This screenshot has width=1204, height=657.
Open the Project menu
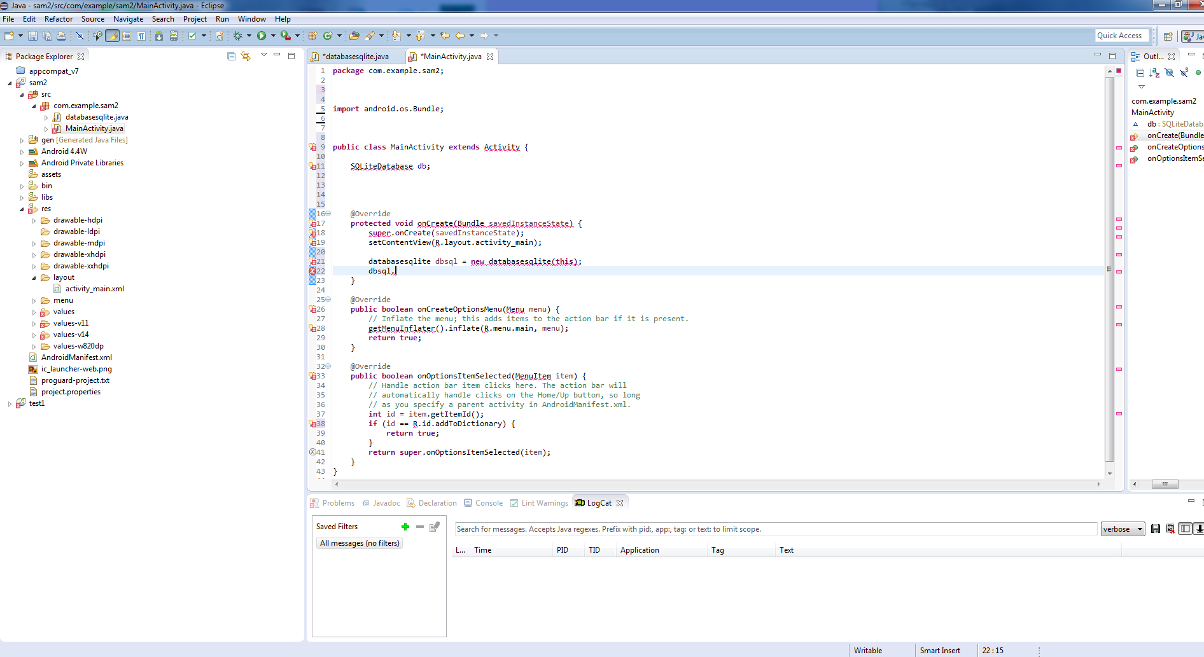coord(195,19)
